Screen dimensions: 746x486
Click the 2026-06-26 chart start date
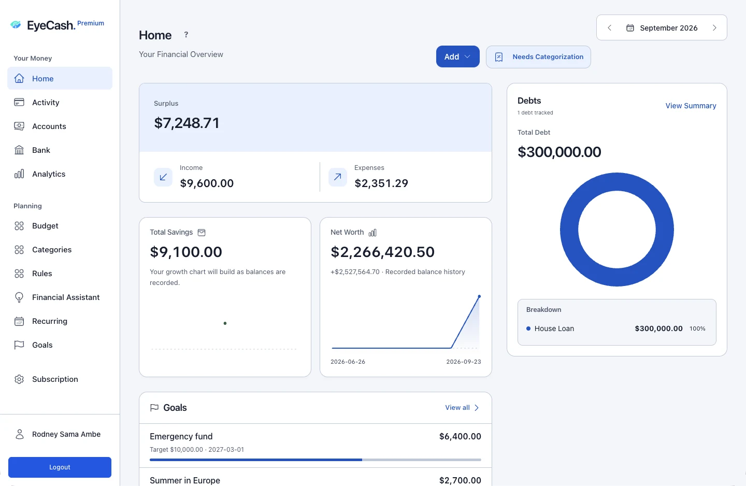click(x=348, y=362)
